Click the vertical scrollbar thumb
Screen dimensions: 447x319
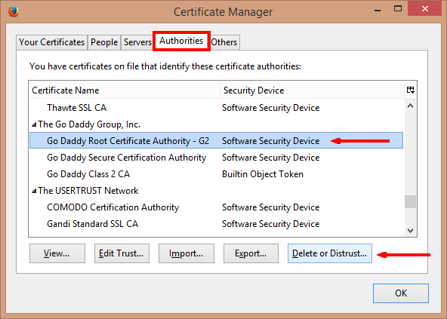tap(411, 201)
